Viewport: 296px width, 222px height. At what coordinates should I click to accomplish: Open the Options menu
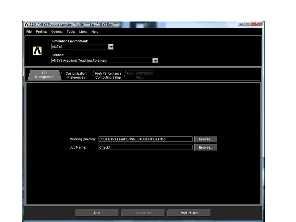pyautogui.click(x=57, y=32)
